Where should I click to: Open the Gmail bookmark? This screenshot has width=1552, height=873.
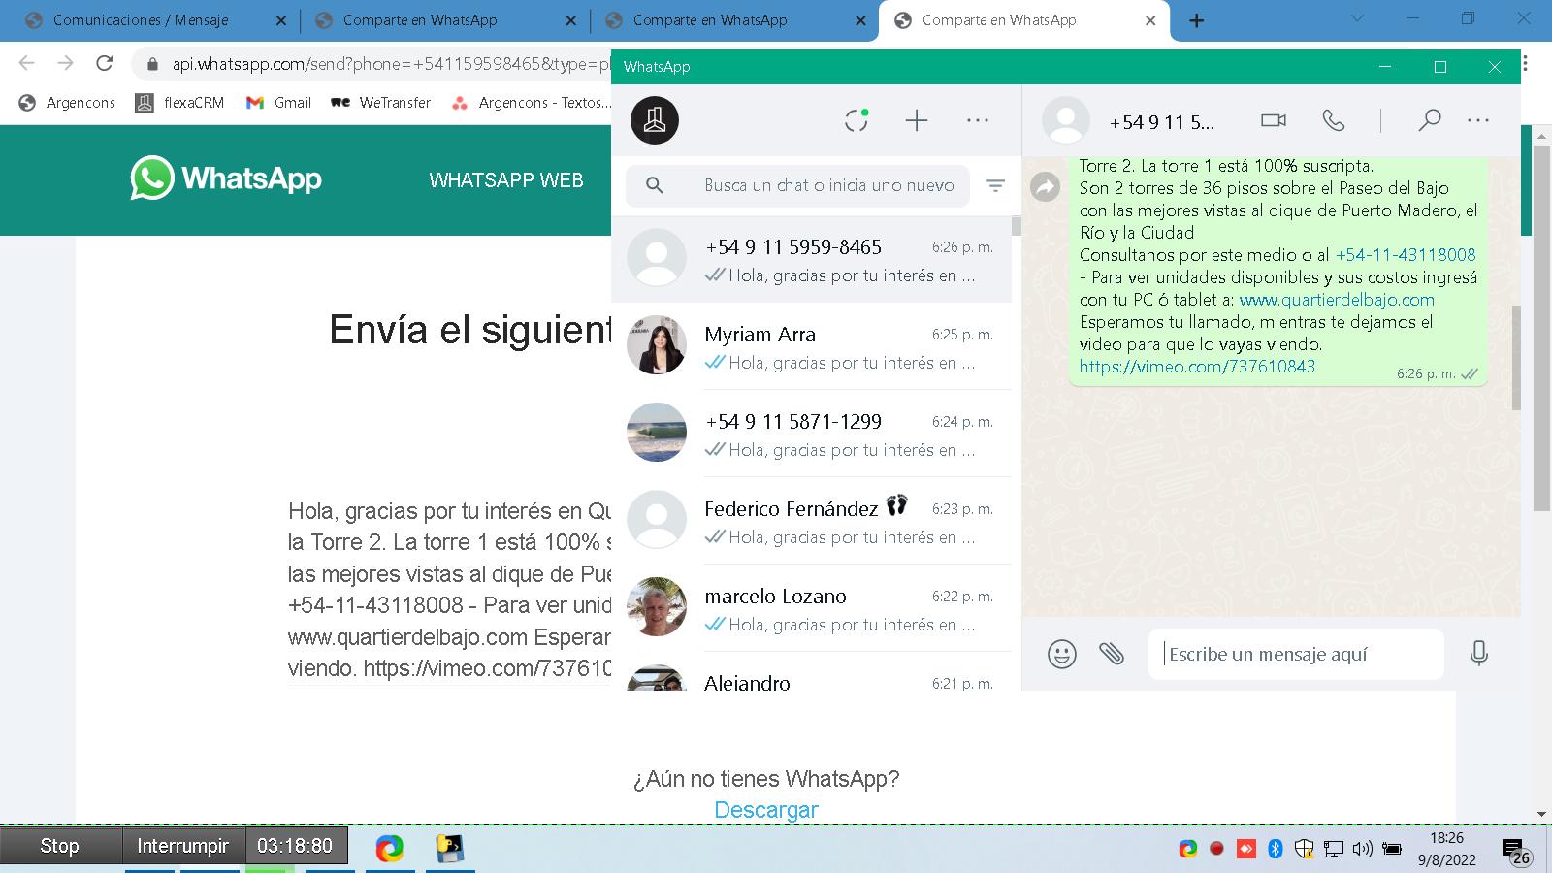tap(278, 102)
